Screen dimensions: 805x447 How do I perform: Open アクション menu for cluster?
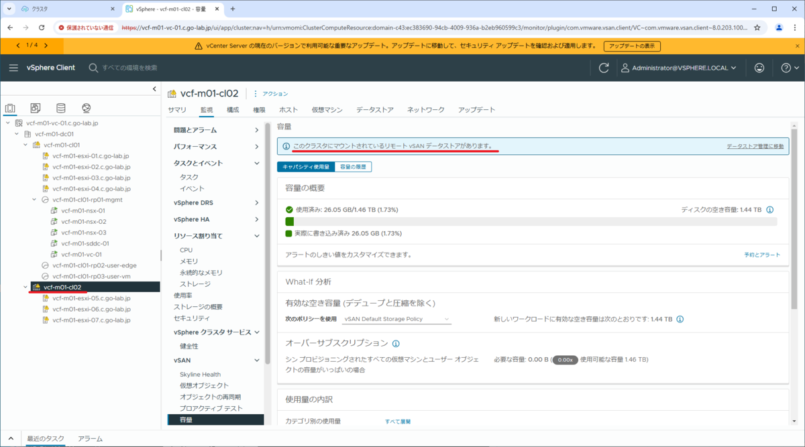pyautogui.click(x=271, y=94)
